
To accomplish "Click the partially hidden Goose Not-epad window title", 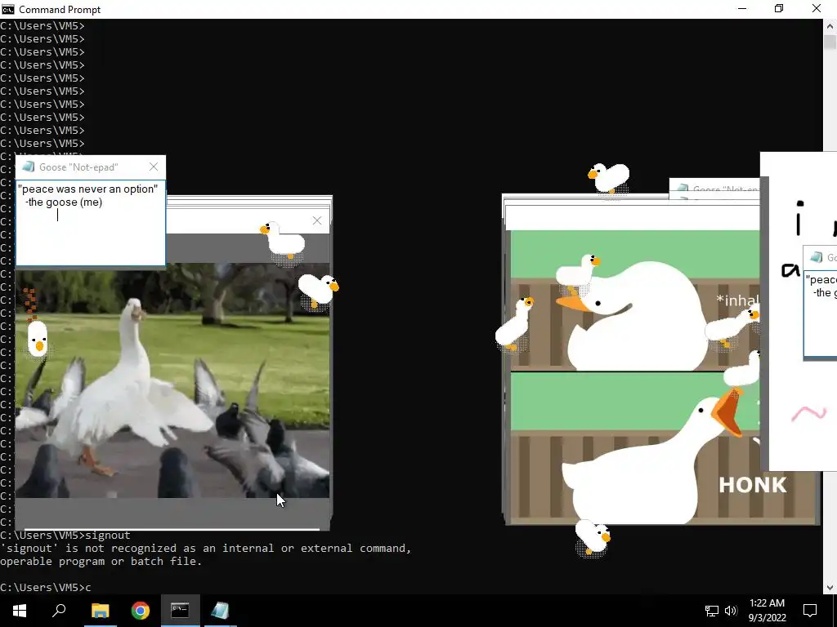I will pyautogui.click(x=726, y=189).
